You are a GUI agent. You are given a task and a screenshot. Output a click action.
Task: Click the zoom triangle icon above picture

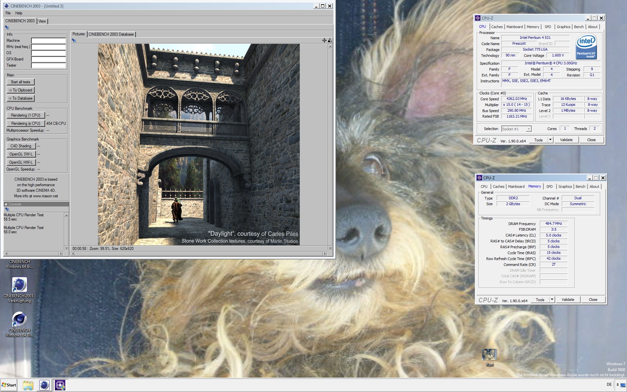(330, 41)
